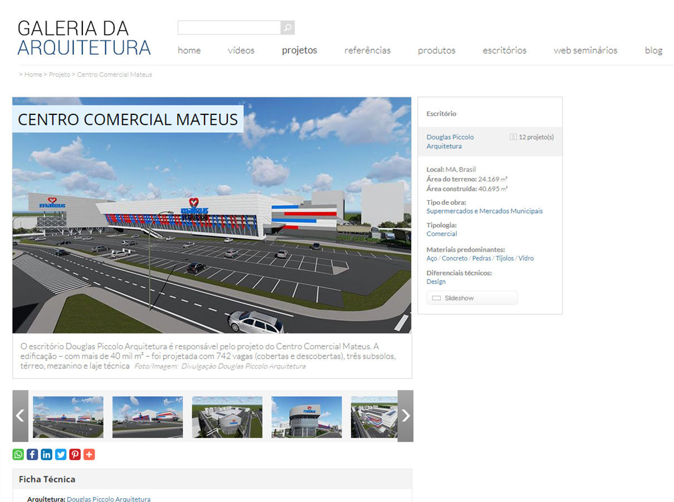Share the project on Twitter

(61, 455)
